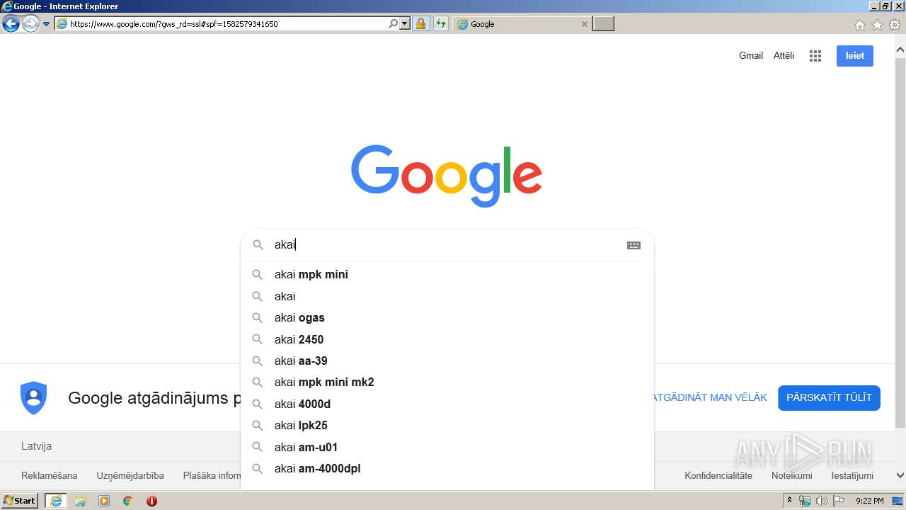
Task: Click the 9:22 PM taskbar clock
Action: pos(869,501)
